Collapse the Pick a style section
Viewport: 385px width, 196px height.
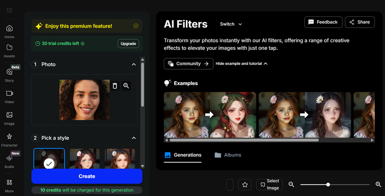click(134, 138)
